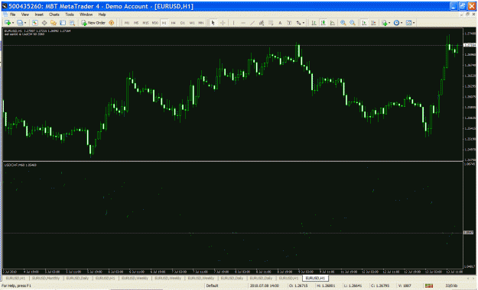478x290 pixels.
Task: Switch timeframe to D1
Action: click(182, 23)
